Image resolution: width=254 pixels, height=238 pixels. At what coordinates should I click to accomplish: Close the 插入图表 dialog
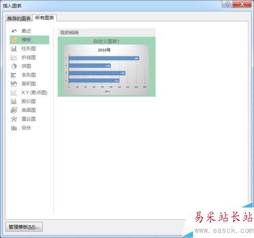point(242,4)
